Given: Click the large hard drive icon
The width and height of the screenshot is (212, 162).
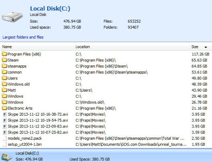Looking at the screenshot, I should coord(12,17).
